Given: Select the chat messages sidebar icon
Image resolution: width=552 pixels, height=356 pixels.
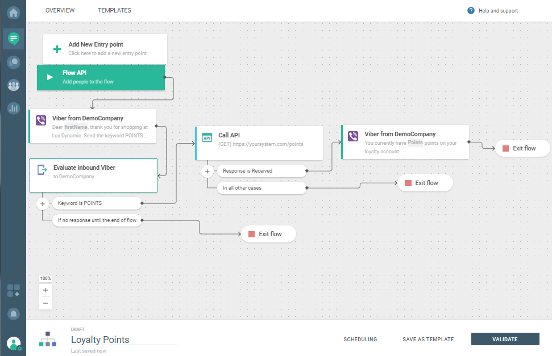Looking at the screenshot, I should [x=13, y=39].
